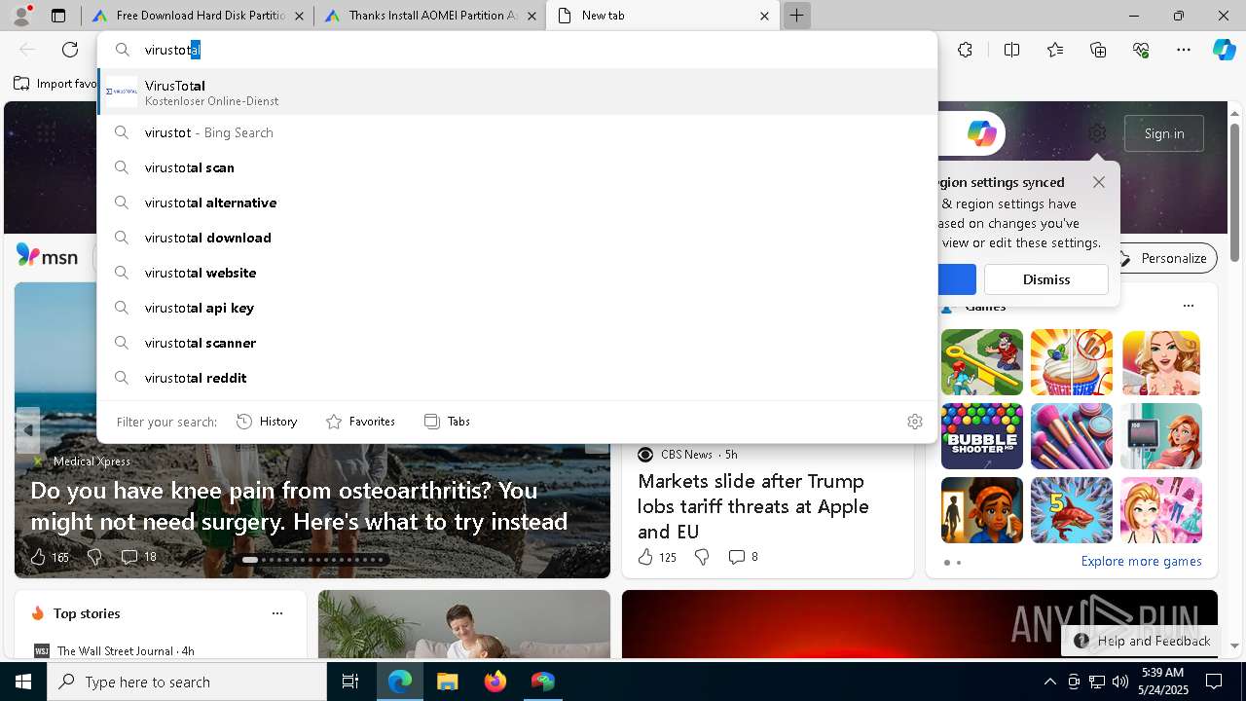This screenshot has width=1246, height=701.
Task: Click Personalize button
Action: pyautogui.click(x=1164, y=258)
